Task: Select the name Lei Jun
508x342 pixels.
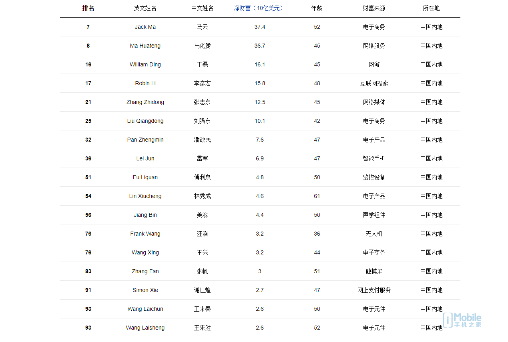Action: [x=145, y=158]
